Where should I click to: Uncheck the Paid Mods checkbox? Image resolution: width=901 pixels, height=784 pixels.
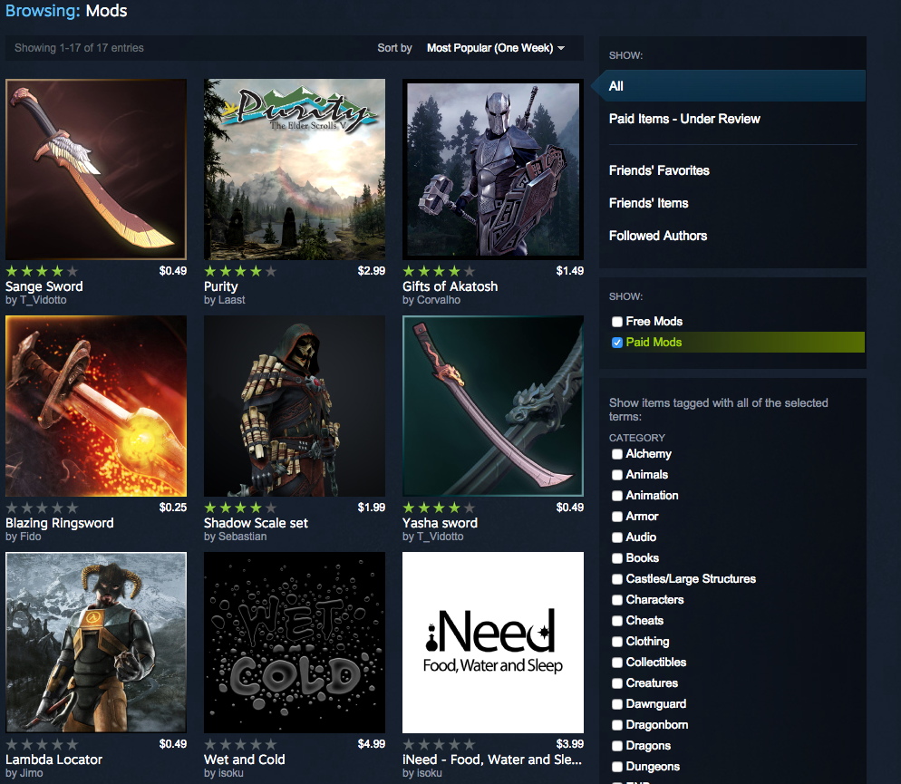[617, 343]
